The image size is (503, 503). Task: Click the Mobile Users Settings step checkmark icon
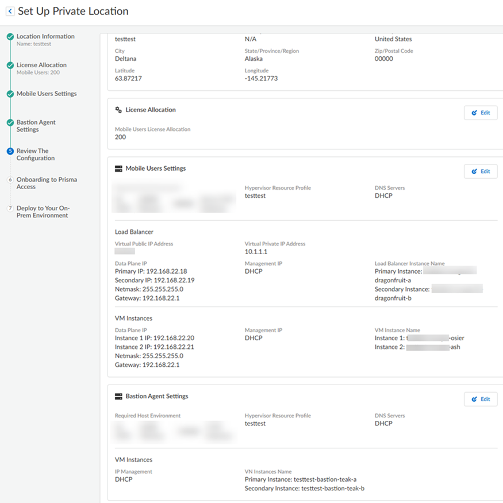10,94
